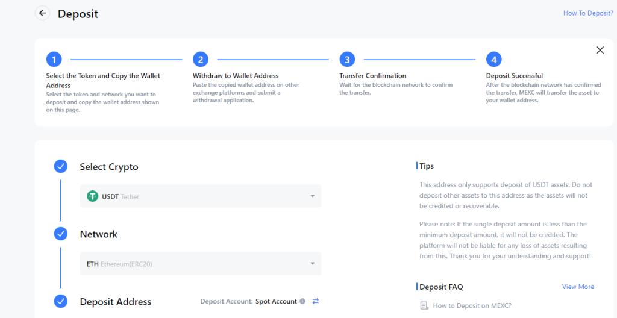
Task: Switch deposit account using swap arrows icon
Action: click(315, 301)
